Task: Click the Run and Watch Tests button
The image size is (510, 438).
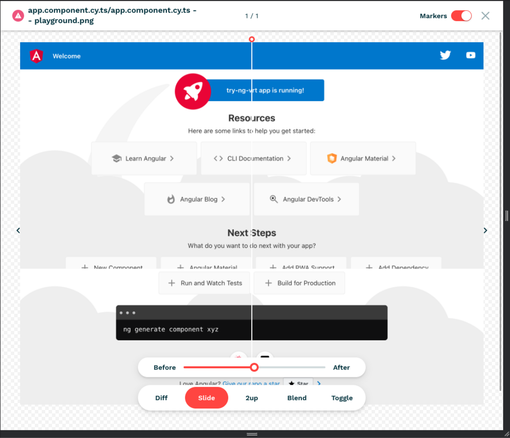Action: (204, 283)
